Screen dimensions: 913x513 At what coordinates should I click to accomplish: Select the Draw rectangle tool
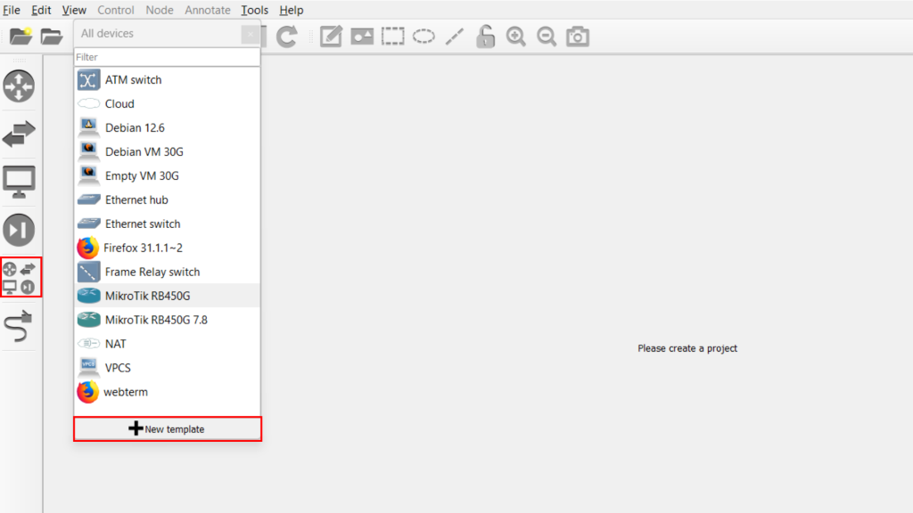(392, 37)
